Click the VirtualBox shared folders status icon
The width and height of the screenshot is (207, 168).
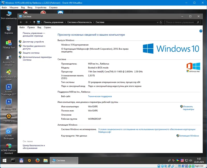tap(176, 166)
